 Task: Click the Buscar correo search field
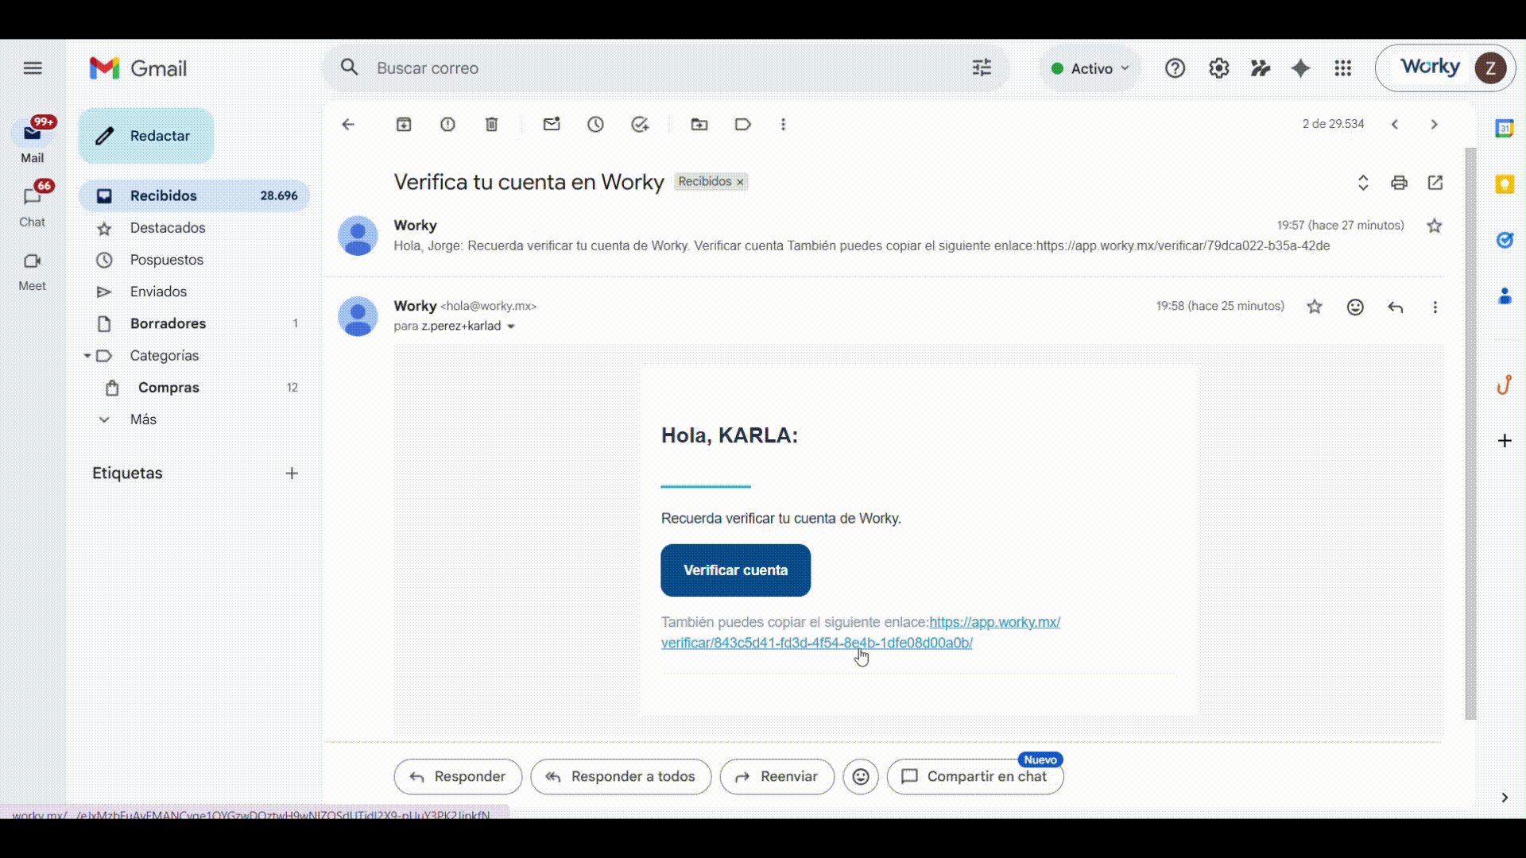666,68
